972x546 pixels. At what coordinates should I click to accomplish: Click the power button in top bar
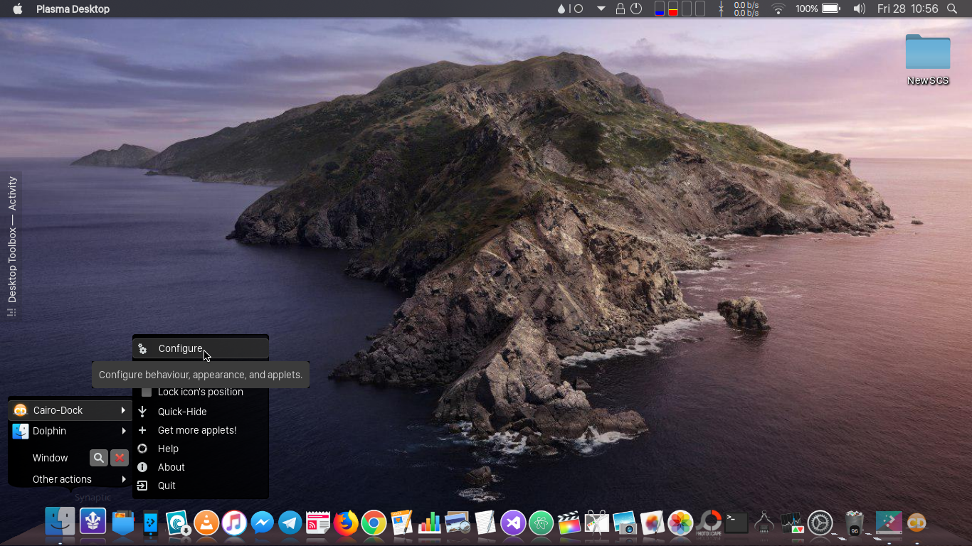click(636, 9)
